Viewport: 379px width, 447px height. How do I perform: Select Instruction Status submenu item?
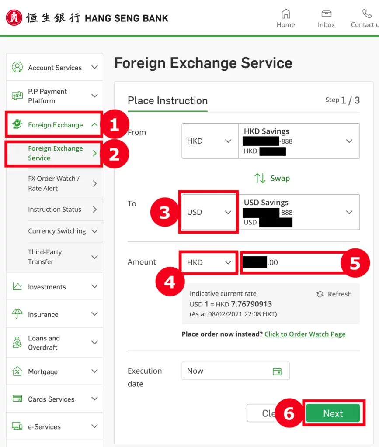[65, 210]
